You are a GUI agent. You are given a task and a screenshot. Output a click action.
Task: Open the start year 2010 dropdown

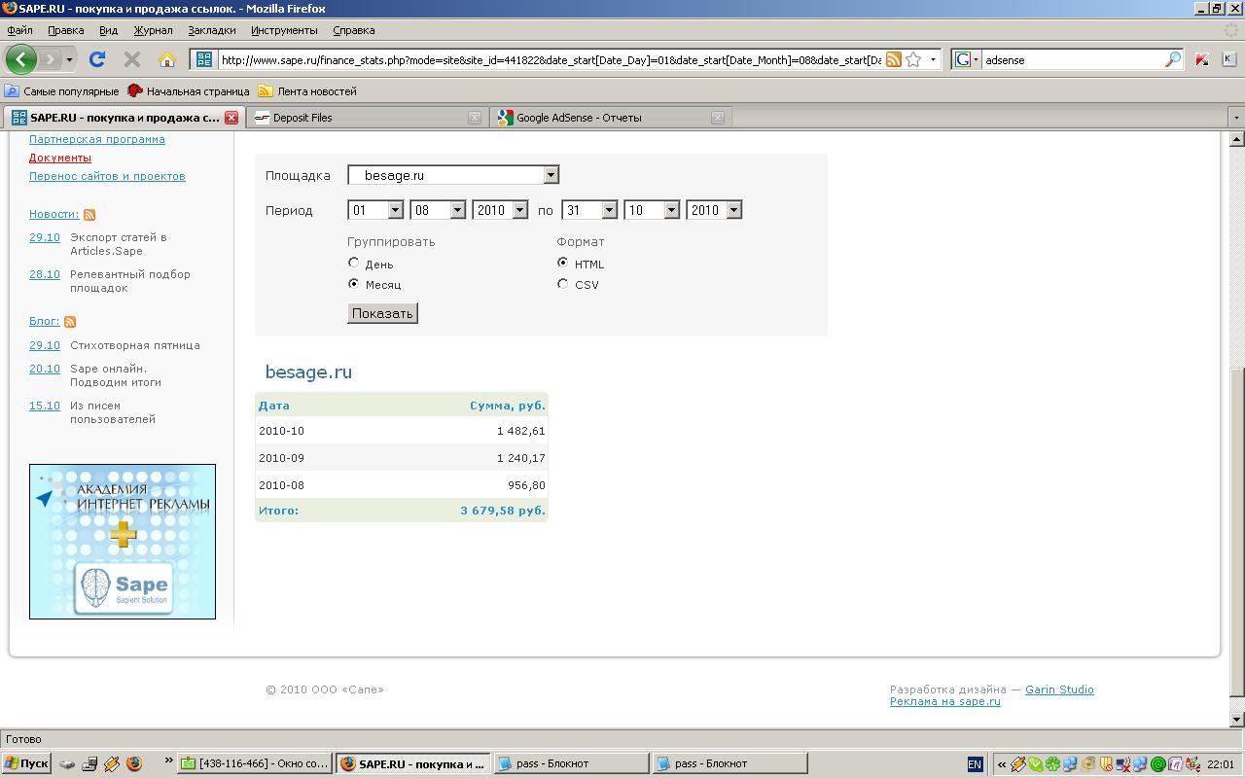500,210
